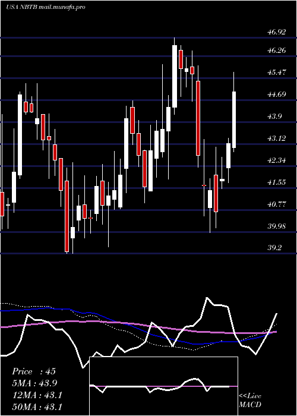Screen dimensions: 297x416
Task: Click the 41.55 price level label
Action: point(277,182)
